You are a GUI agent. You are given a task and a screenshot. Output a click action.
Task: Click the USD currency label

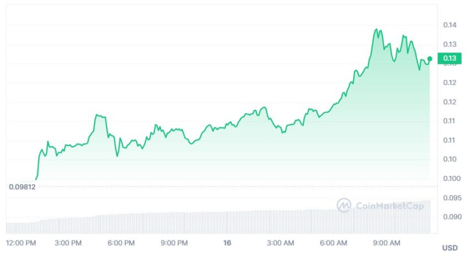point(450,248)
